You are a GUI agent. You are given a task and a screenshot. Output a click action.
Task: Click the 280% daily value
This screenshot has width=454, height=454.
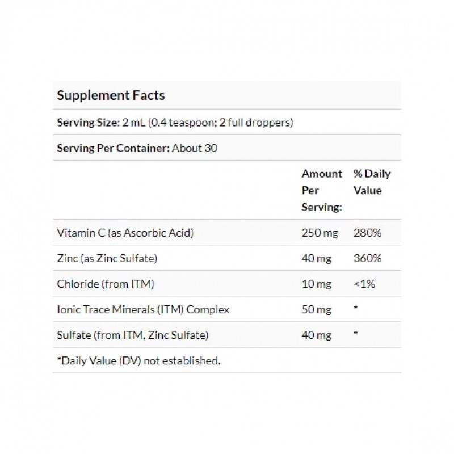[367, 232]
